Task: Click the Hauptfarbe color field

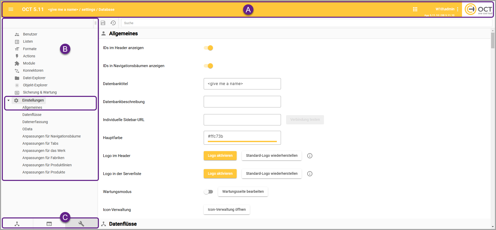Action: click(x=242, y=136)
